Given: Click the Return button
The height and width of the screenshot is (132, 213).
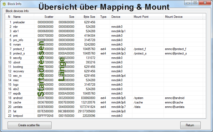Looking at the screenshot, I should (x=190, y=125).
